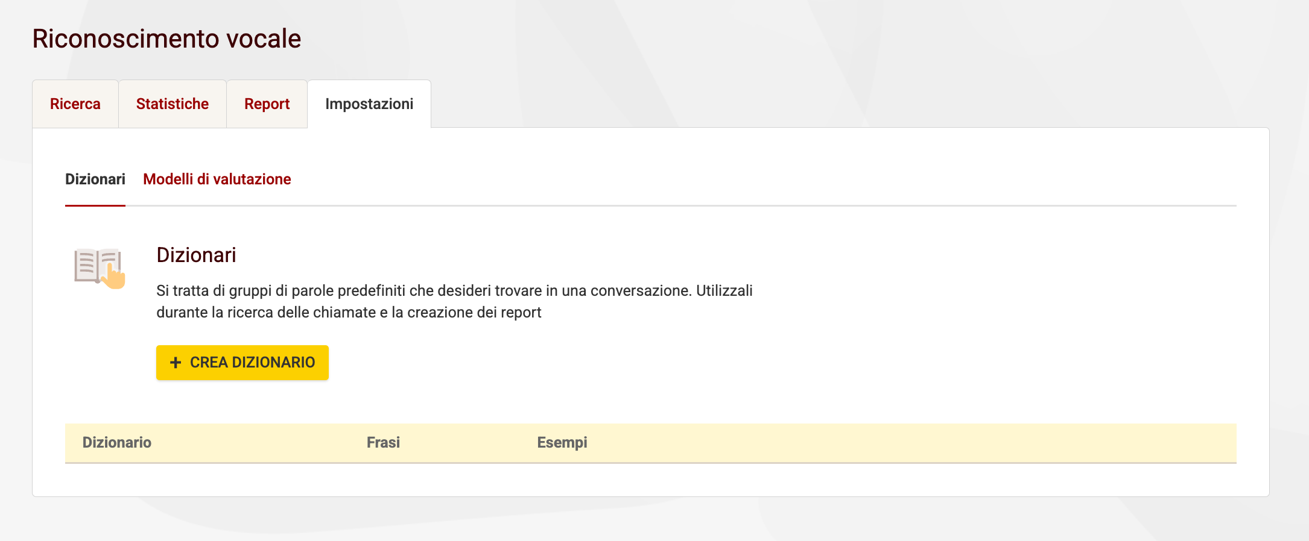Select the Dizionari sub-tab
The image size is (1309, 541).
point(95,180)
